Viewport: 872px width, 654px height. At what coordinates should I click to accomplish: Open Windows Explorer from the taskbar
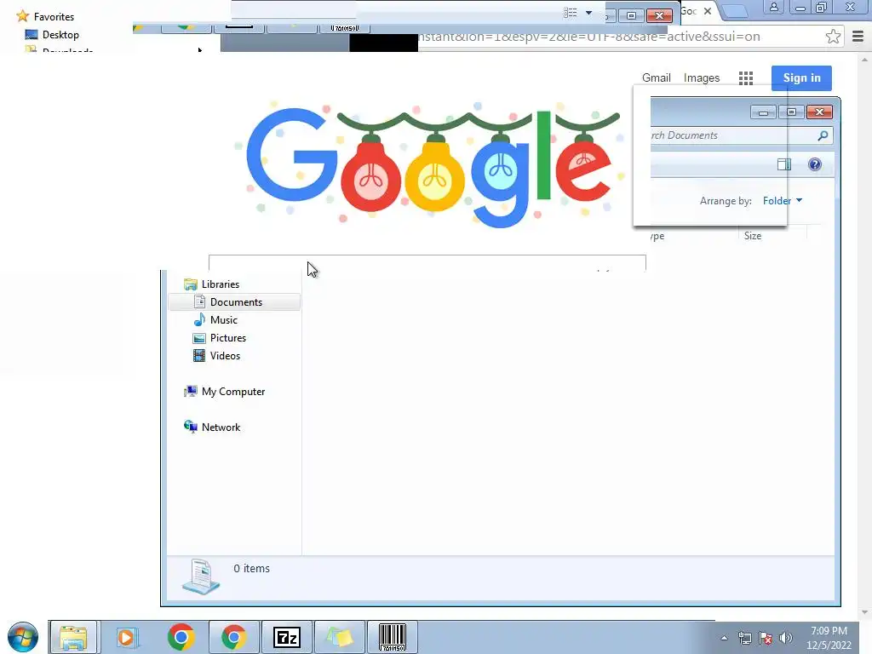pyautogui.click(x=73, y=637)
